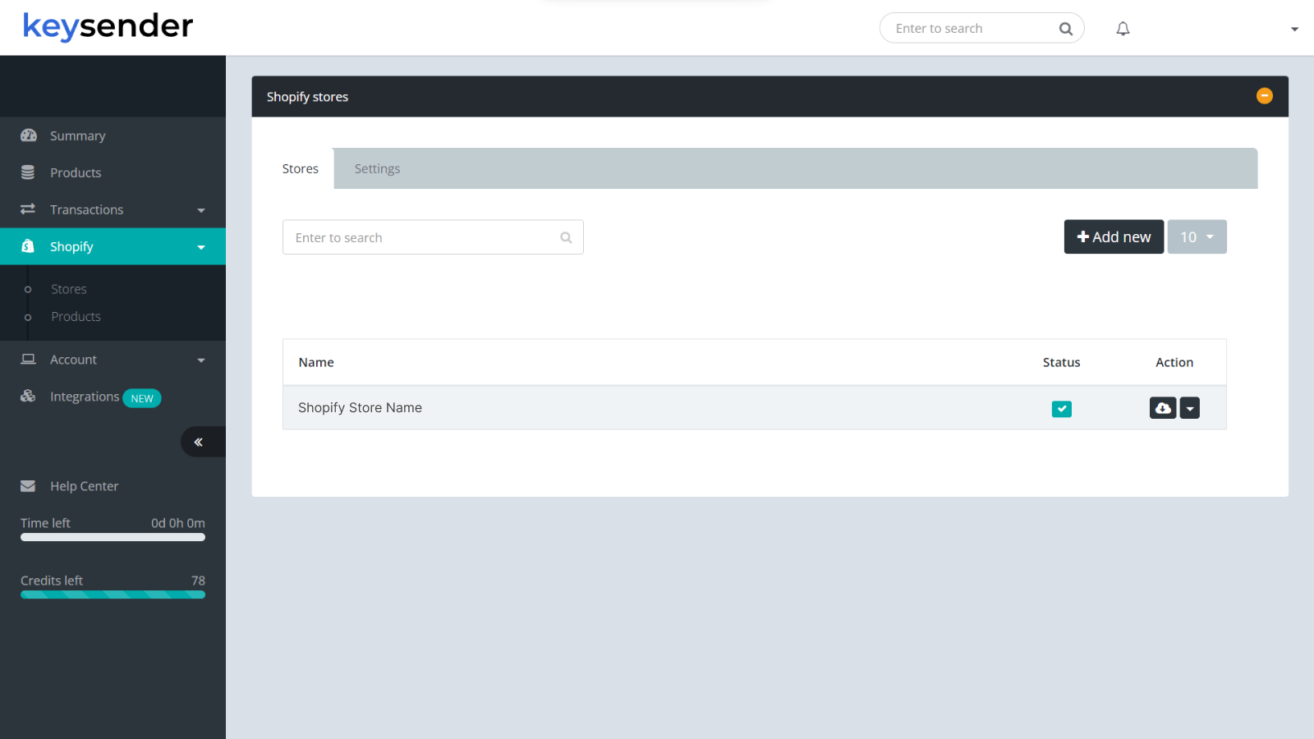This screenshot has width=1314, height=739.
Task: Expand the action dropdown next to the download icon
Action: coord(1189,407)
